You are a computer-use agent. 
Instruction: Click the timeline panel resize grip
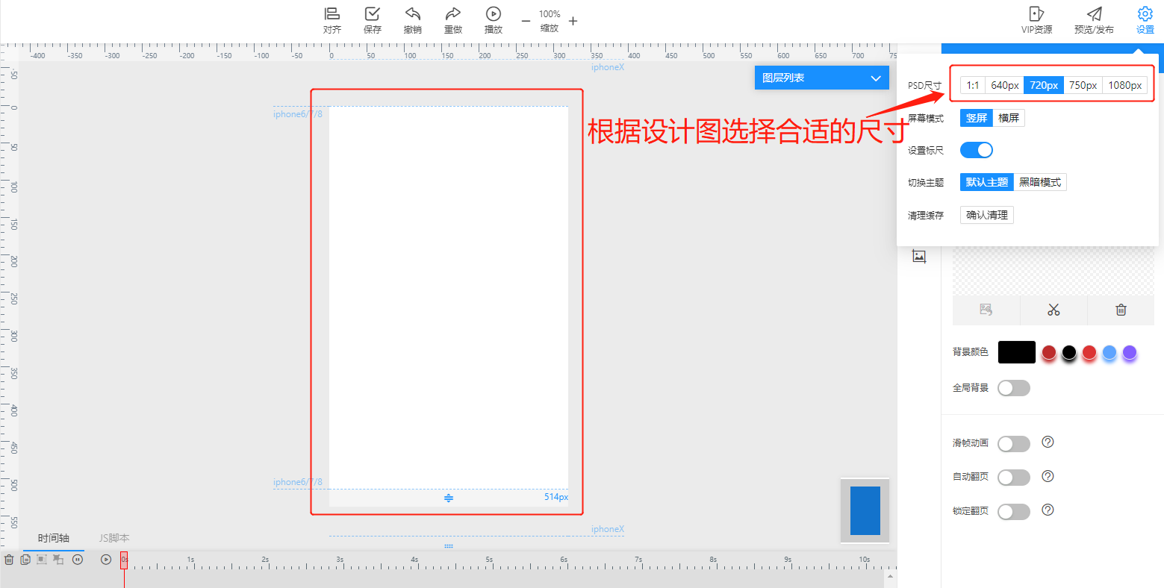tap(449, 546)
